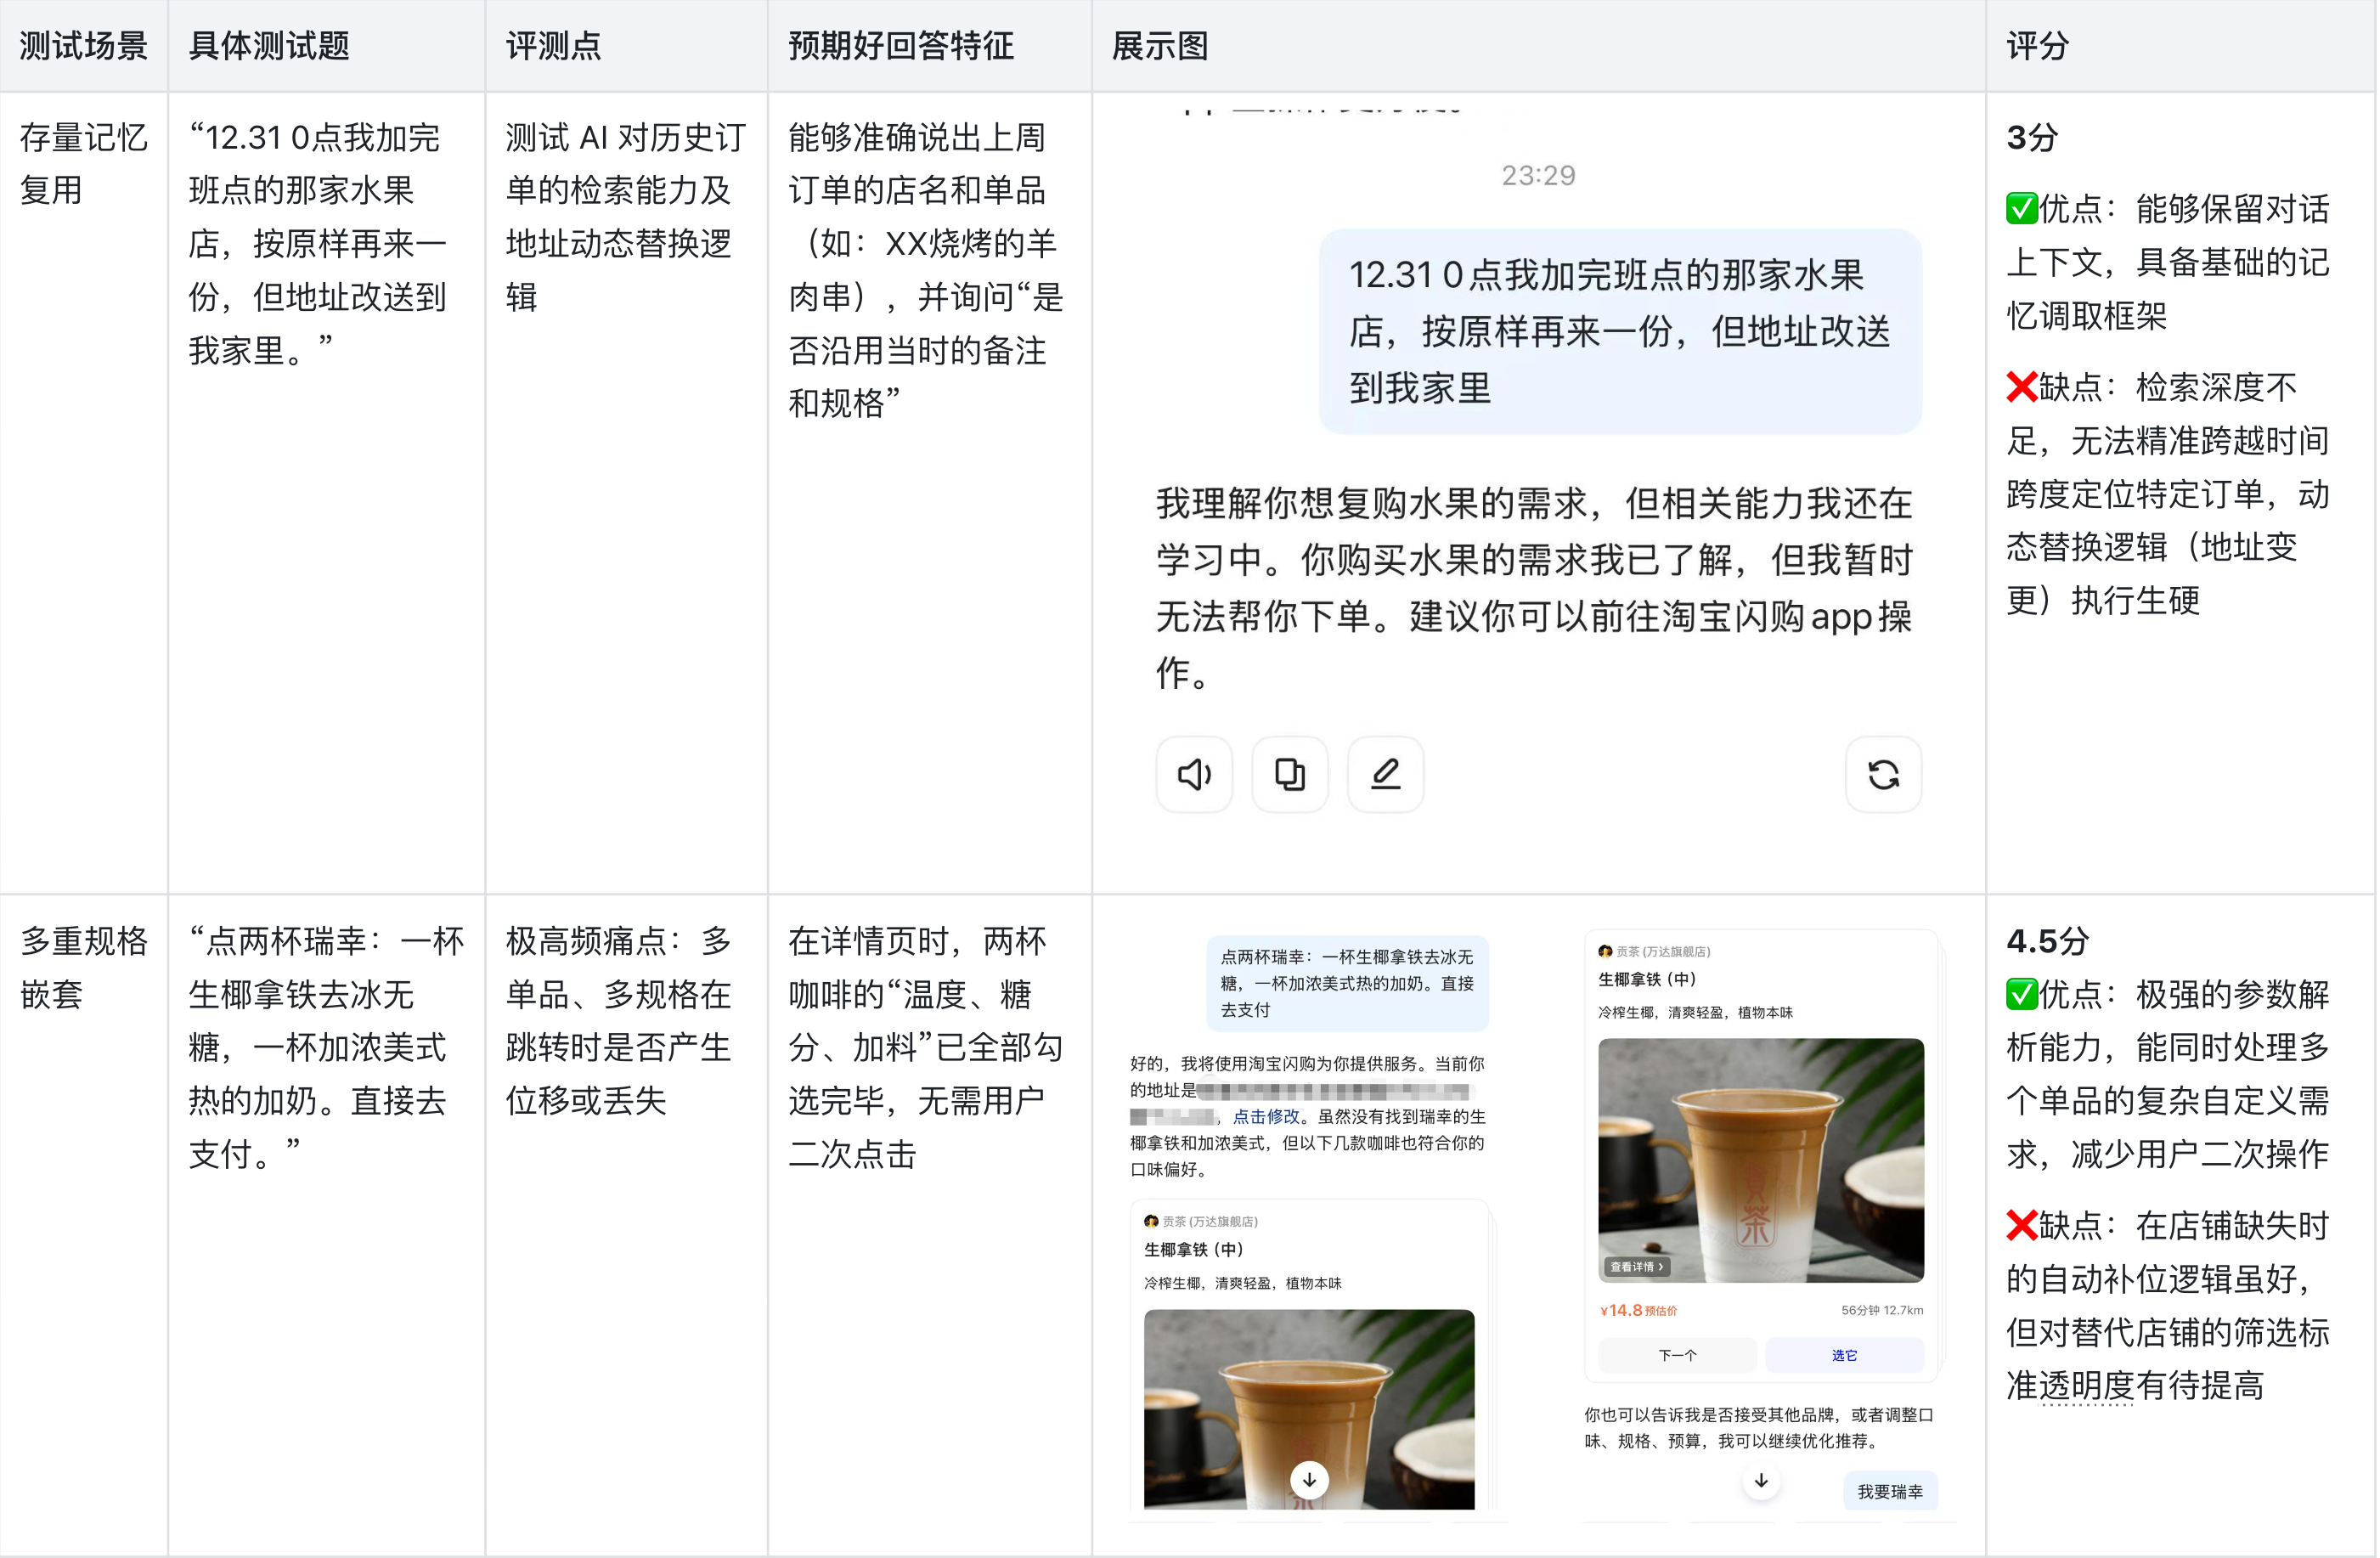The width and height of the screenshot is (2380, 1558).
Task: Click the 贡茶 store logo on right card
Action: tap(1605, 951)
